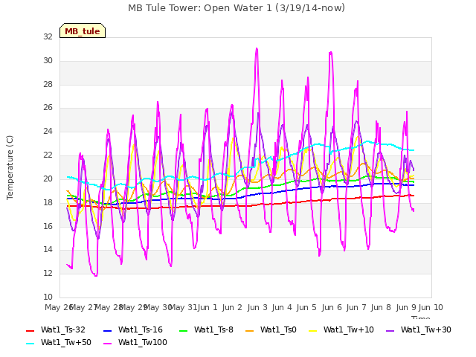Click the Jun 6 x-axis tick label
Image resolution: width=476 pixels, height=357 pixels.
(332, 307)
